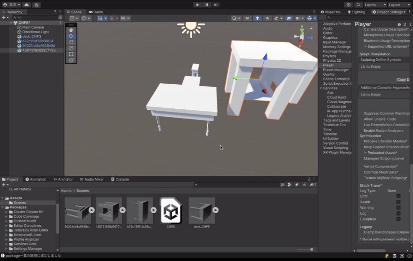This screenshot has height=261, width=413.
Task: Switch to the Inspector tab
Action: coord(330,12)
